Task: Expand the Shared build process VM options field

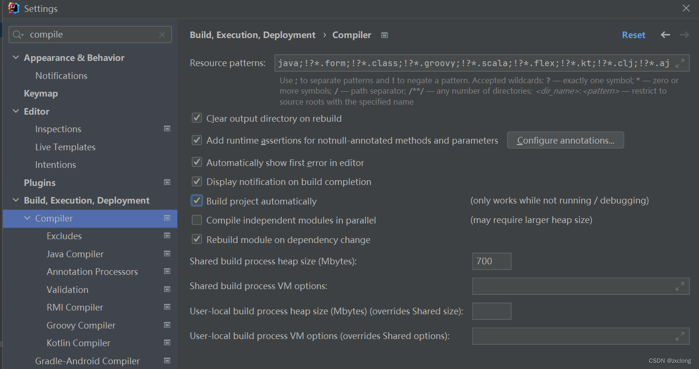Action: [680, 286]
